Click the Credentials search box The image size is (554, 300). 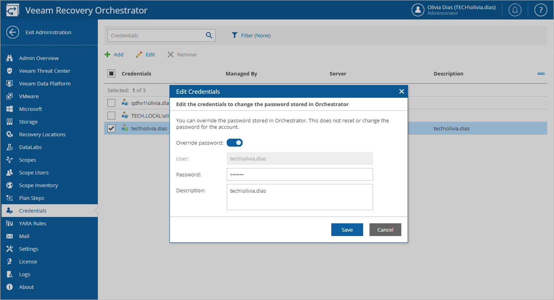[x=161, y=35]
